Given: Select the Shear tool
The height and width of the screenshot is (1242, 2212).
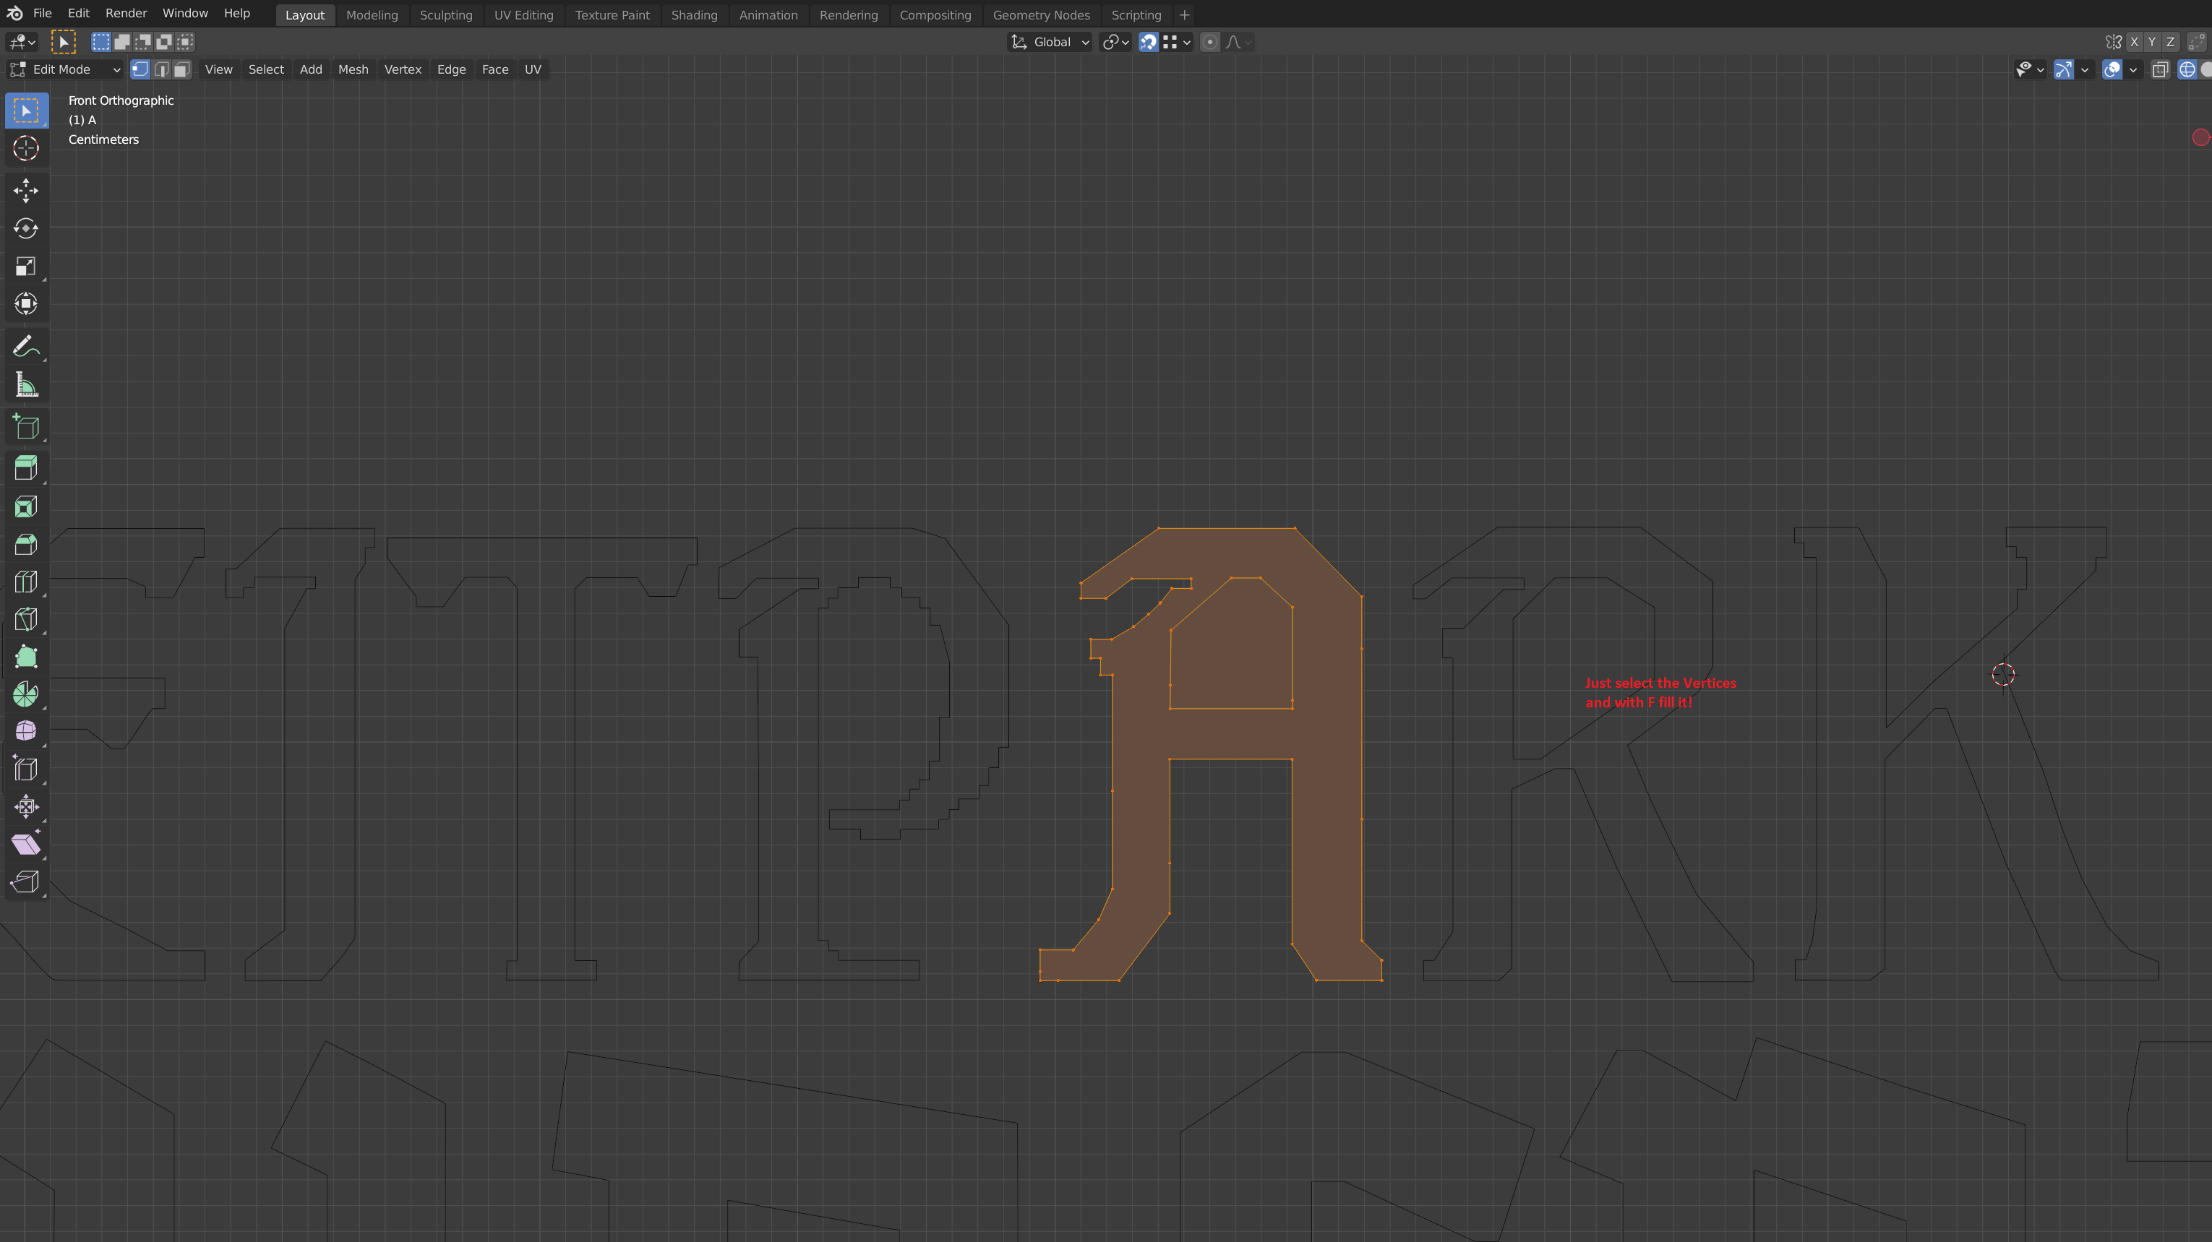Looking at the screenshot, I should [x=26, y=845].
